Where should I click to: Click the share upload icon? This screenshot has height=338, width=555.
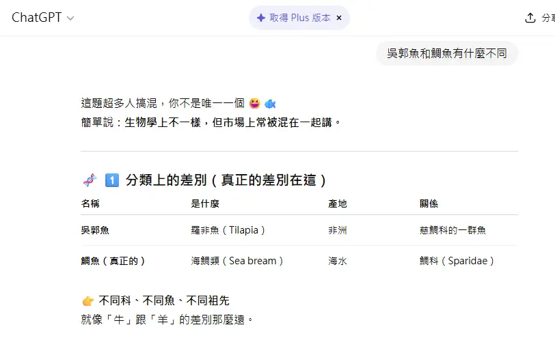[x=530, y=18]
